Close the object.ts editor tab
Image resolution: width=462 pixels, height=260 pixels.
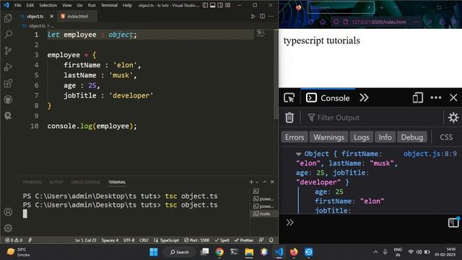(x=51, y=16)
